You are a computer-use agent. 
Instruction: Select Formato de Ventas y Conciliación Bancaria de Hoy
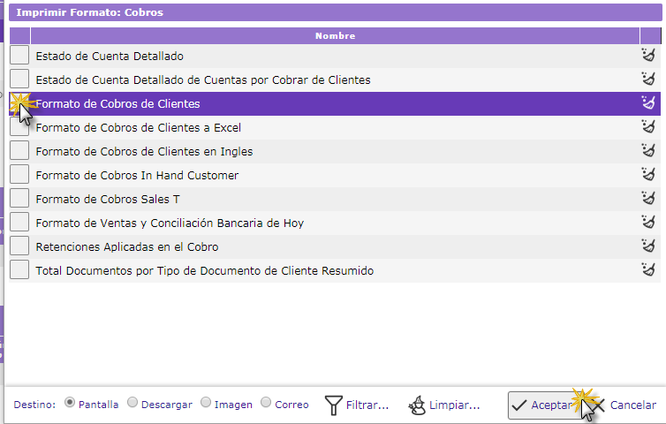click(x=170, y=223)
